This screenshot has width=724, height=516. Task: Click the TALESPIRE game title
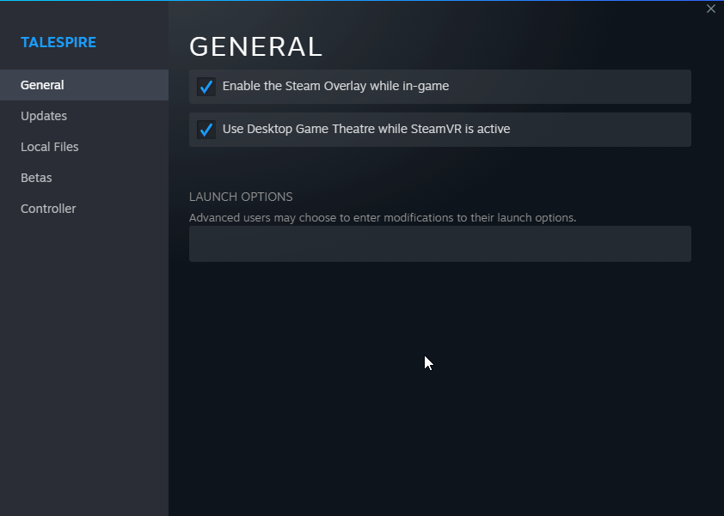[x=58, y=42]
